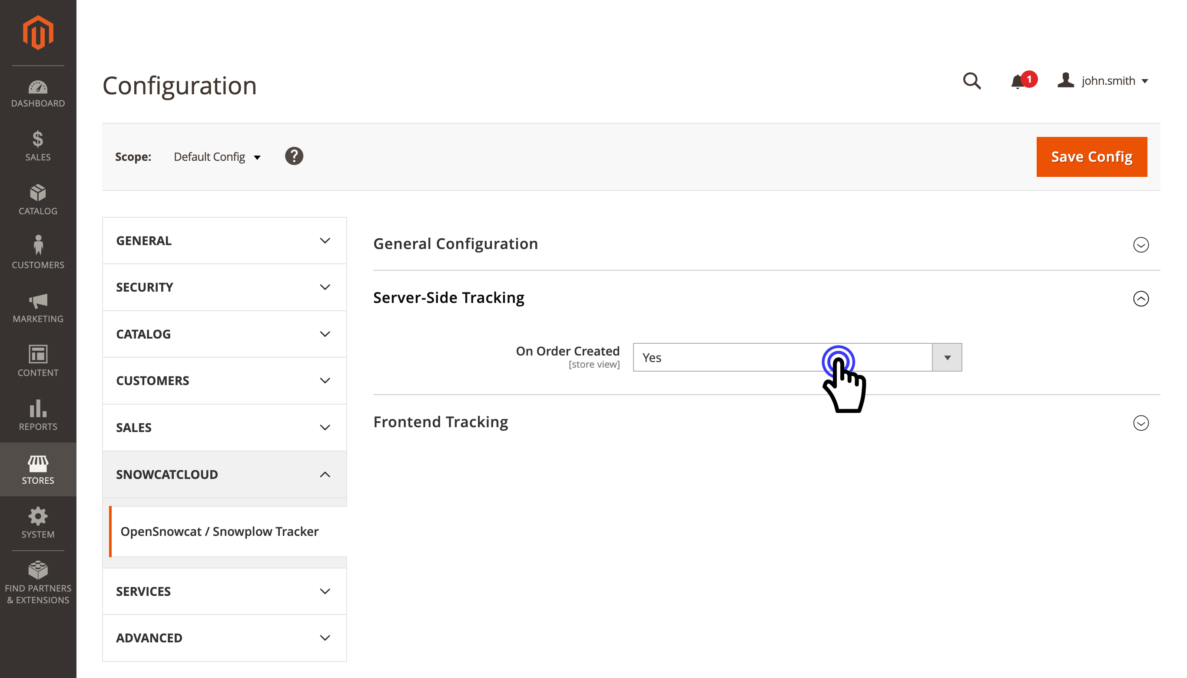
Task: Expand the General Configuration section
Action: click(x=1141, y=244)
